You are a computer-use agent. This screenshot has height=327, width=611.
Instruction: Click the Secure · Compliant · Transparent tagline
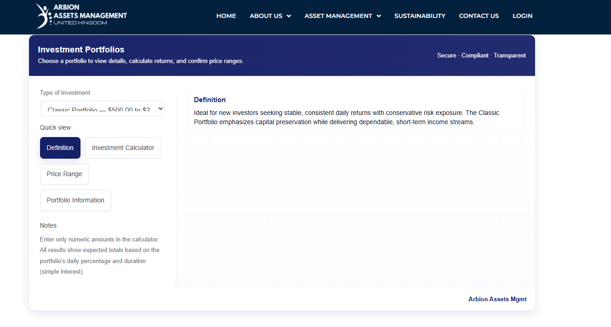(x=481, y=55)
